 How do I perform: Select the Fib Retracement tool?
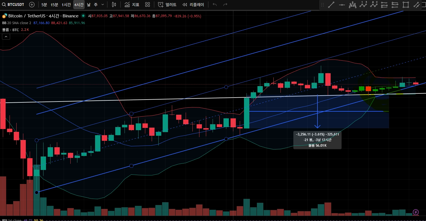[384, 5]
